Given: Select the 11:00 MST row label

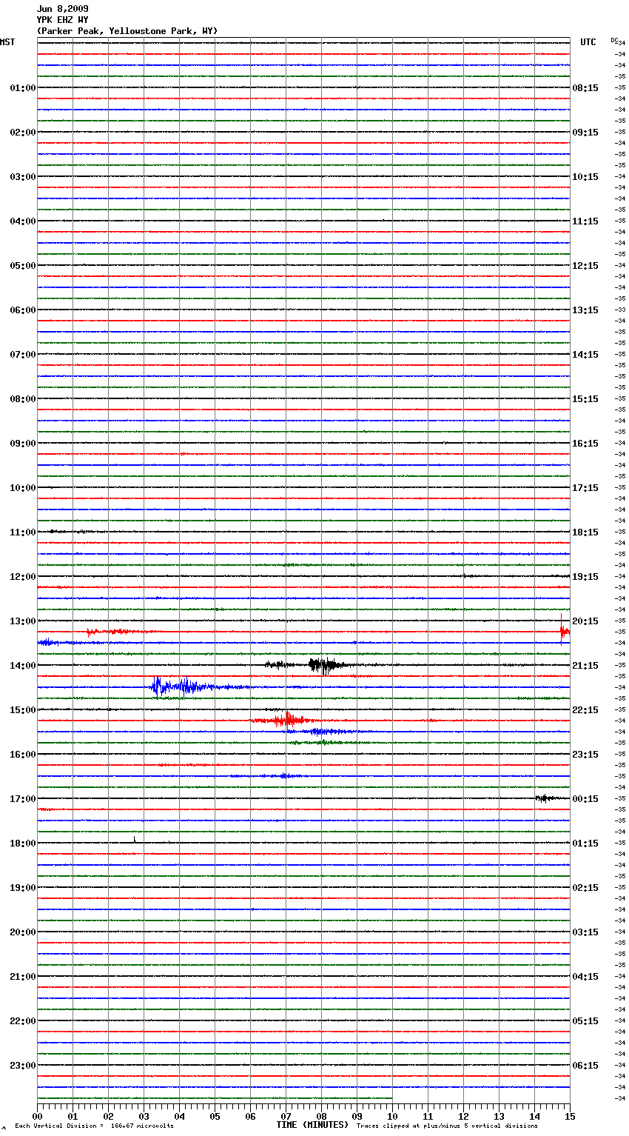Looking at the screenshot, I should click(23, 532).
